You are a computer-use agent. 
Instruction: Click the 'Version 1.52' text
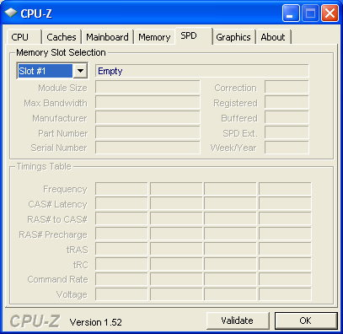click(x=96, y=322)
